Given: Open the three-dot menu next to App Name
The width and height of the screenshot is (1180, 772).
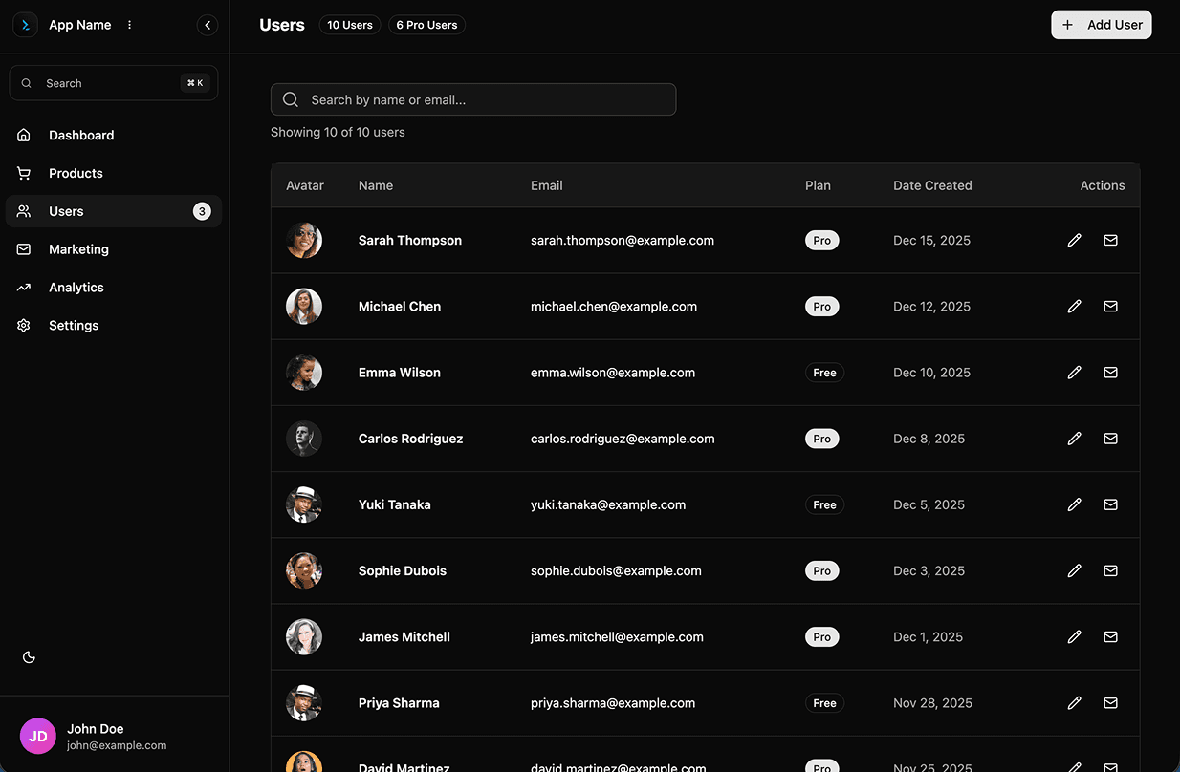Looking at the screenshot, I should click(x=129, y=25).
